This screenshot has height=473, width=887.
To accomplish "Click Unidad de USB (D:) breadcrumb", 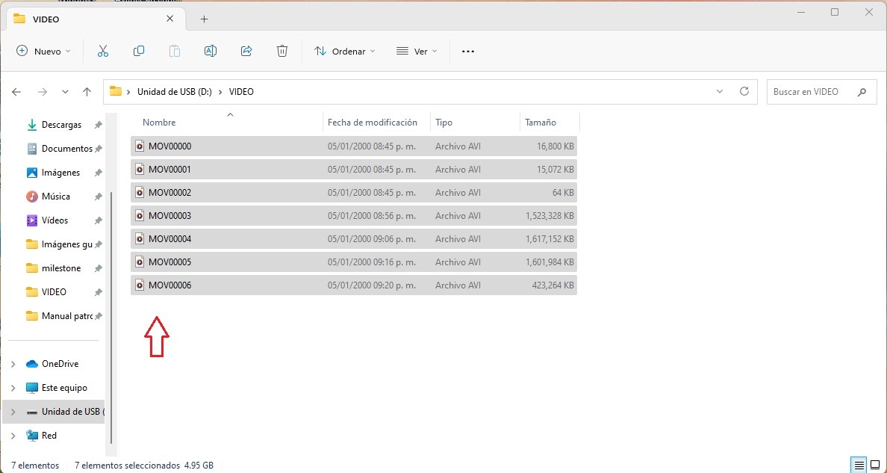I will click(174, 91).
